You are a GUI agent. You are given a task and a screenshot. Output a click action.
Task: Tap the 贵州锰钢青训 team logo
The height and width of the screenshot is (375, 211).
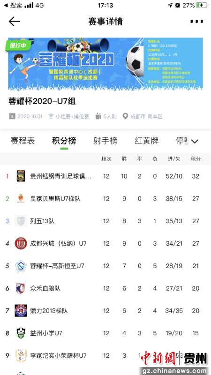click(21, 176)
